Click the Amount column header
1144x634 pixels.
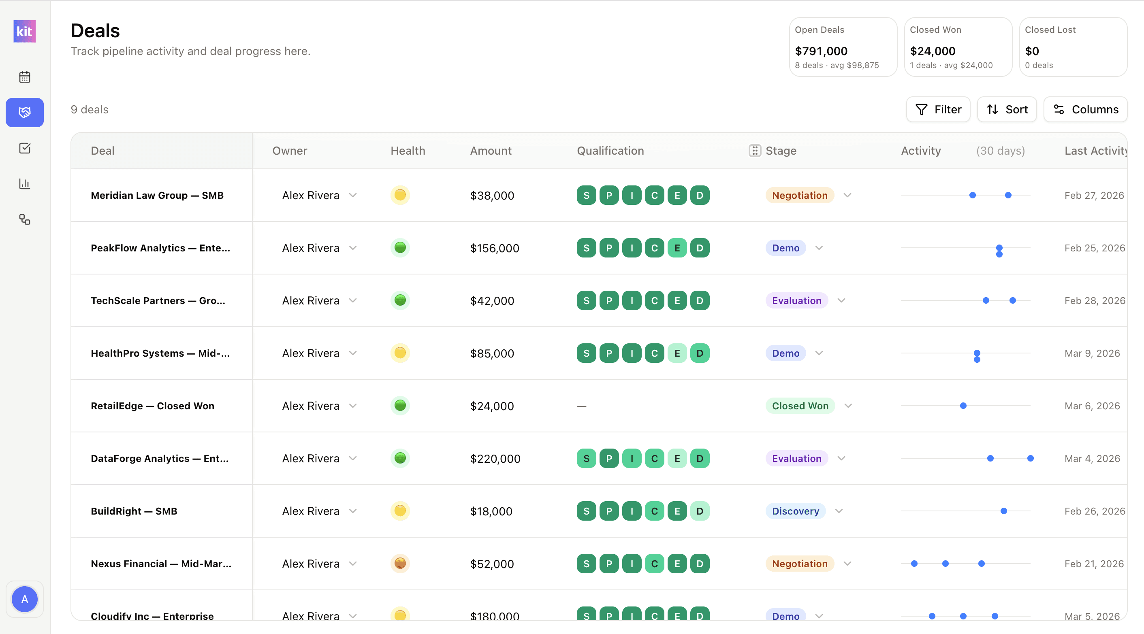(490, 151)
